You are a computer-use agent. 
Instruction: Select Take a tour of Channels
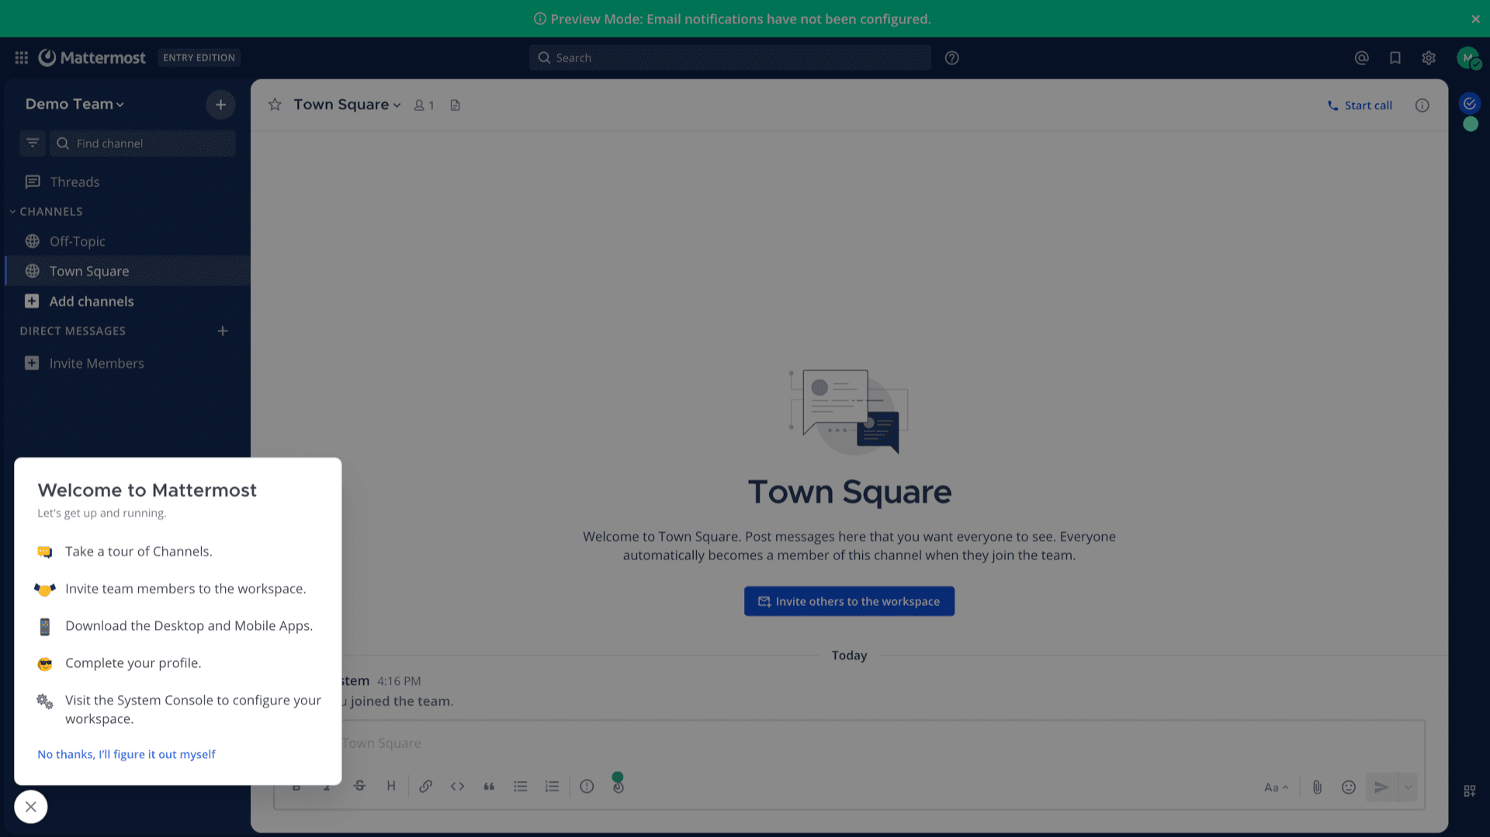178,552
